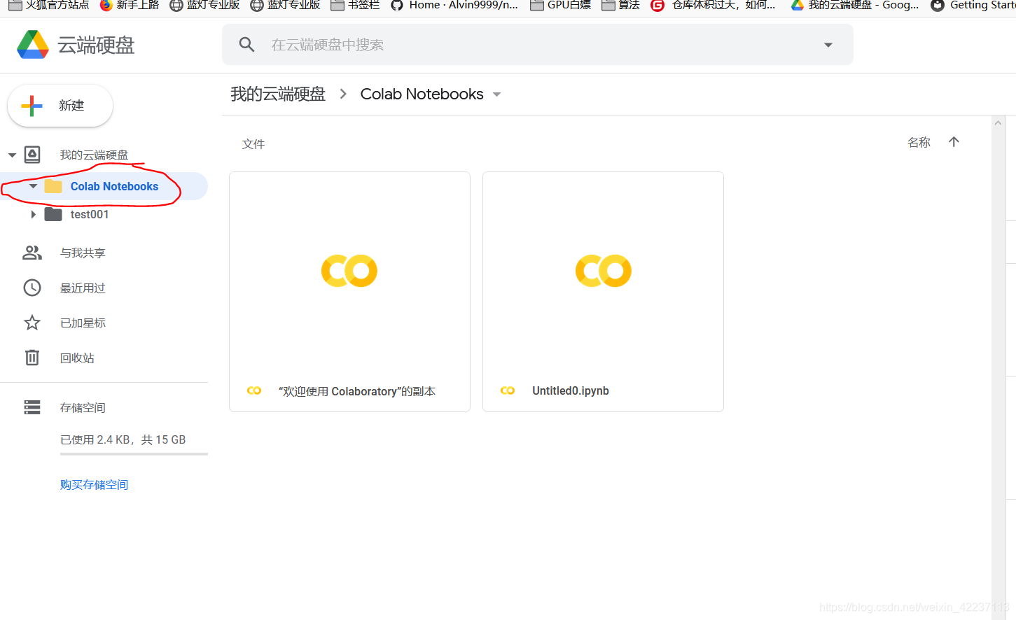Collapse the 我的云端硬盘 tree arrow
Image resolution: width=1016 pixels, height=620 pixels.
point(12,155)
